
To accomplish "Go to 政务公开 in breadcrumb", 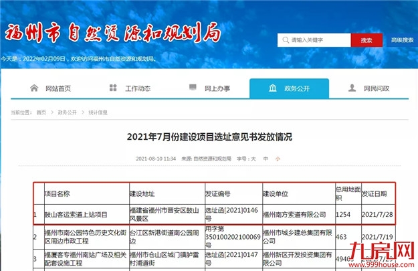I will [x=67, y=112].
